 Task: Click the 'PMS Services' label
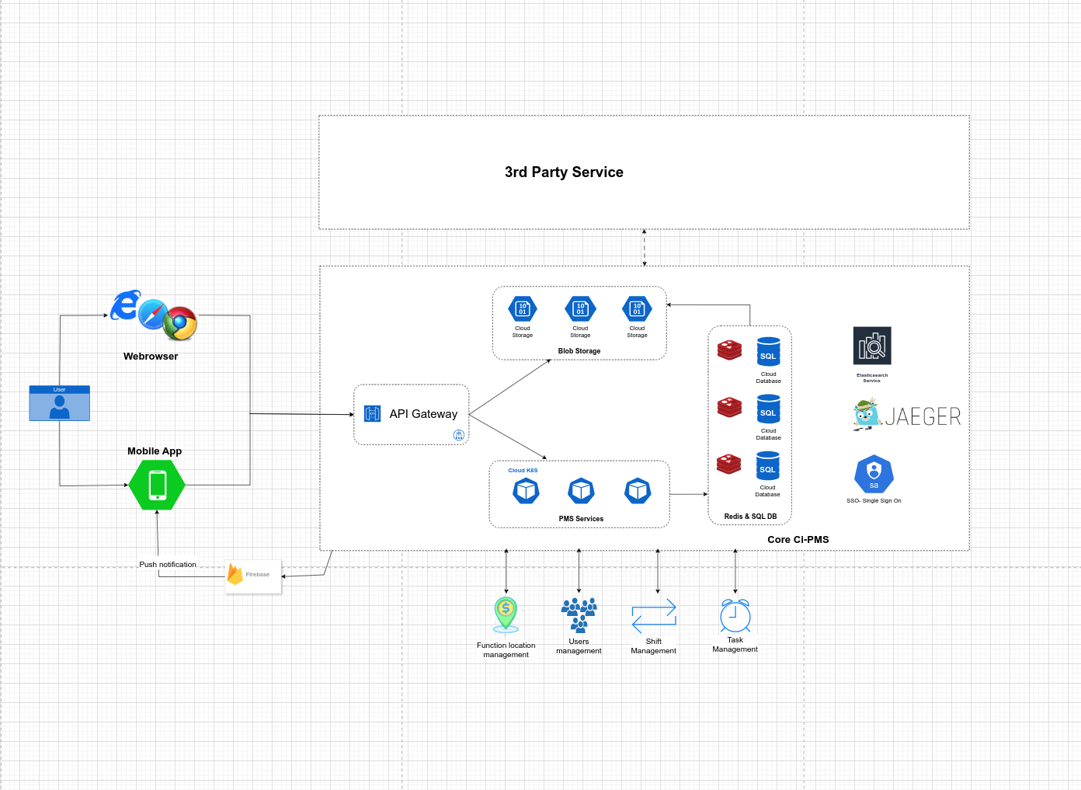(x=581, y=519)
